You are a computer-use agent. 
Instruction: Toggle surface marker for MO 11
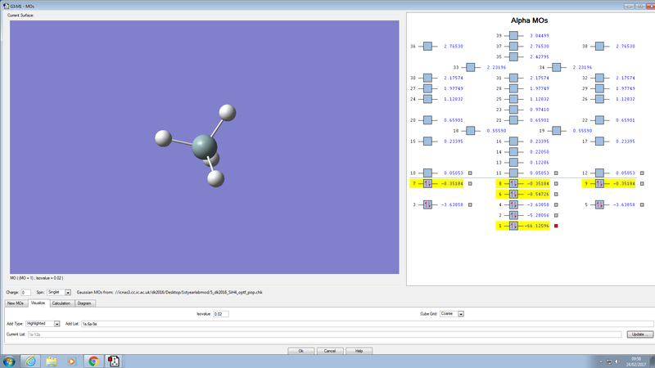[x=556, y=173]
